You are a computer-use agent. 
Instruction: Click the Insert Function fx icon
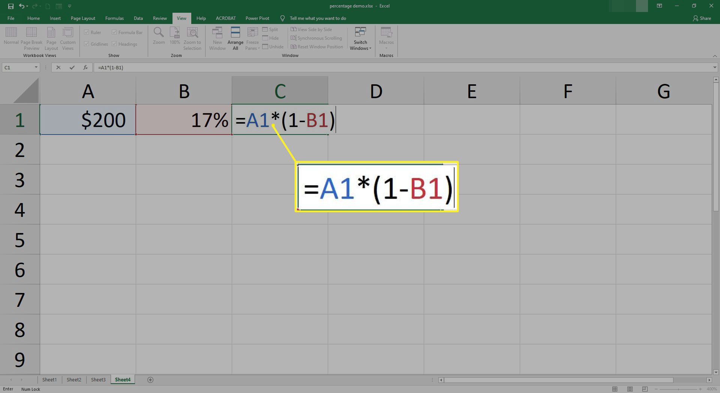tap(85, 67)
